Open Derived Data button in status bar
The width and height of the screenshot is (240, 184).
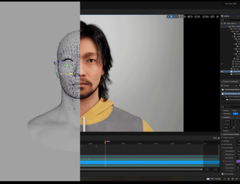click(228, 174)
